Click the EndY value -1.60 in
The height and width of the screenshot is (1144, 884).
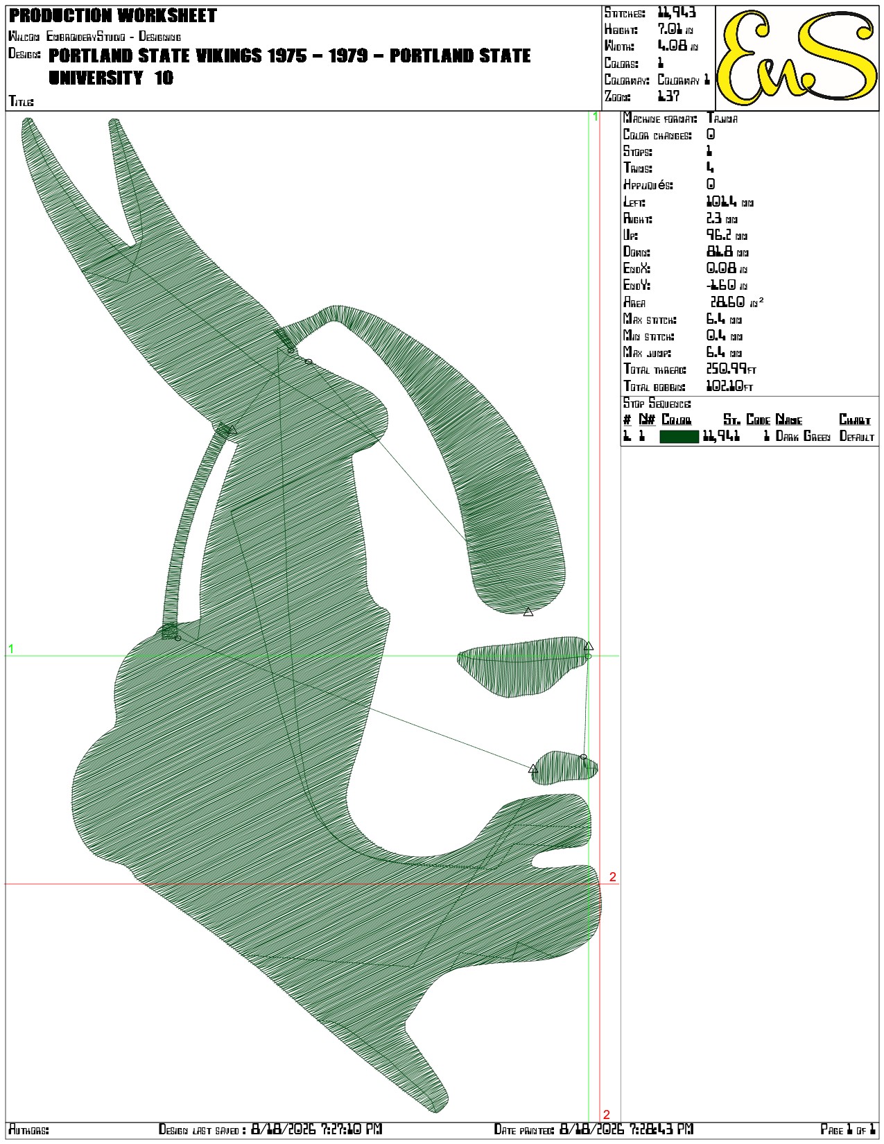point(727,285)
